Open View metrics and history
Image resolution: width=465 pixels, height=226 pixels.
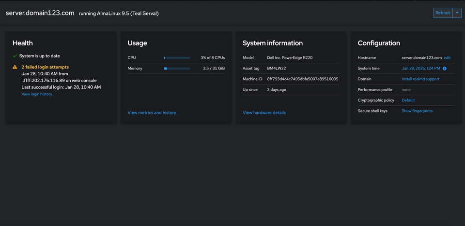tap(152, 113)
